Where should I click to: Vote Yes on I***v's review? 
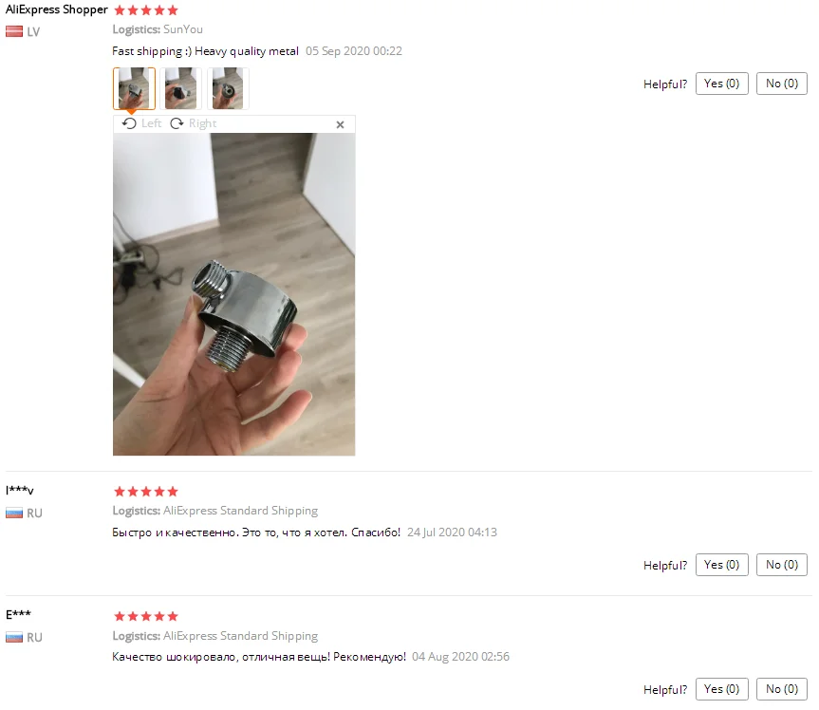[x=722, y=565]
